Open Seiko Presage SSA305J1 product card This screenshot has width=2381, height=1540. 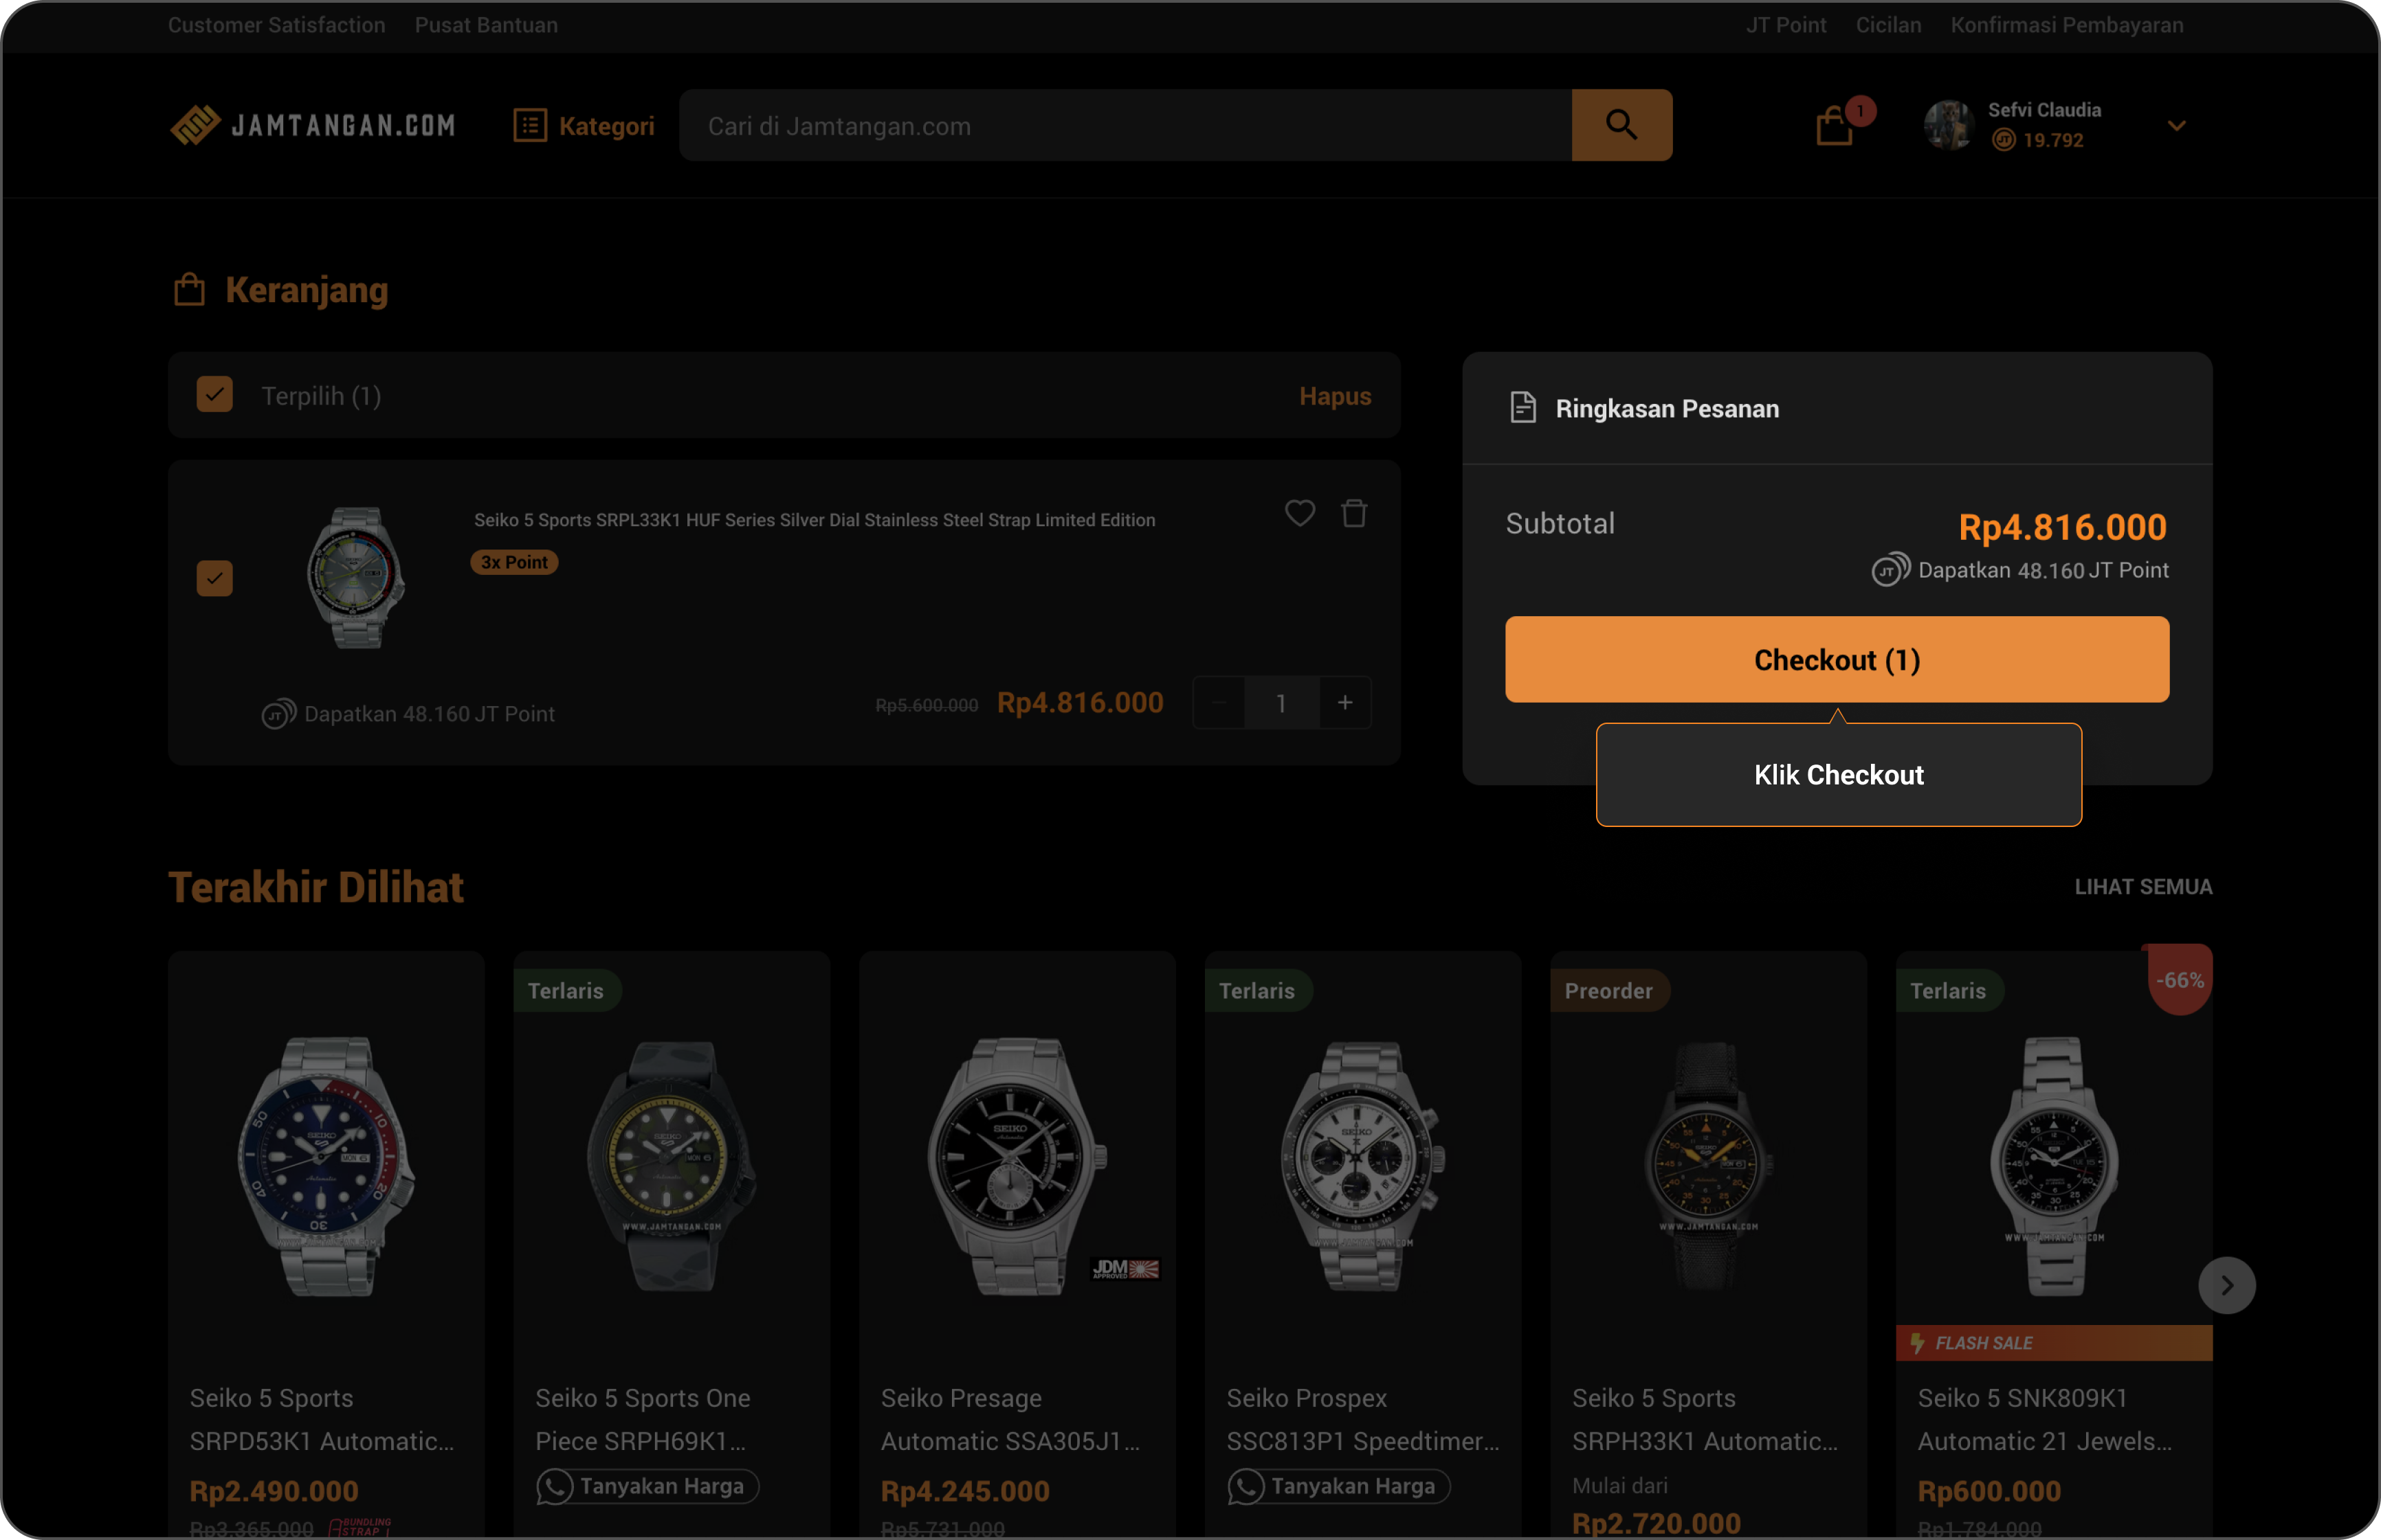pos(1017,1244)
